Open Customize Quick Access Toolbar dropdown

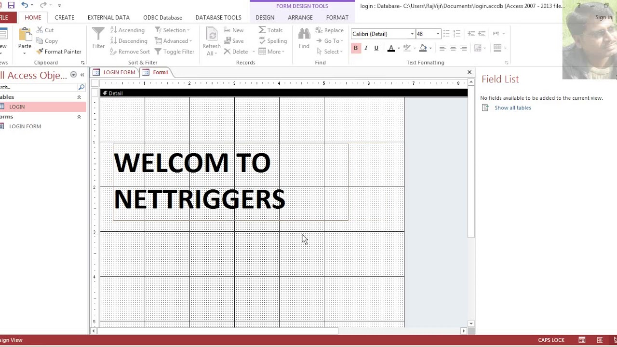coord(59,5)
